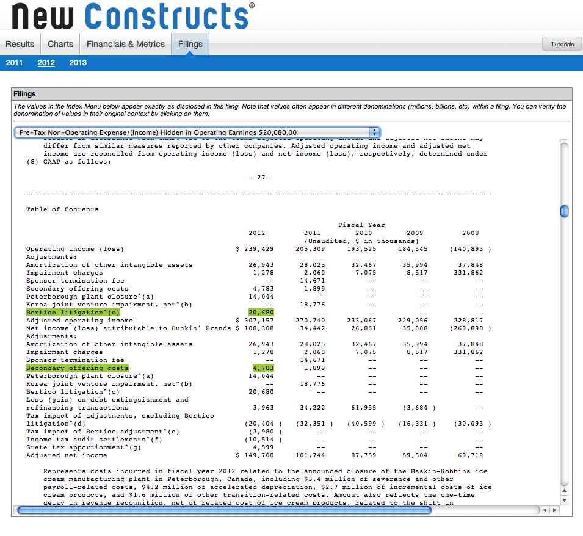Open the Charts tab
Viewport: 583px width, 536px height.
tap(60, 44)
